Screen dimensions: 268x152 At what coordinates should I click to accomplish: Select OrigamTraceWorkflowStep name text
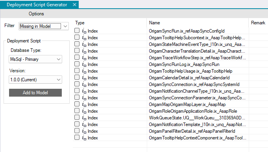pos(198,58)
